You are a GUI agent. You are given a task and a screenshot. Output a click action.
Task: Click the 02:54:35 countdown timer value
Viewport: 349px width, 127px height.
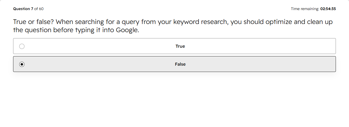pyautogui.click(x=328, y=9)
